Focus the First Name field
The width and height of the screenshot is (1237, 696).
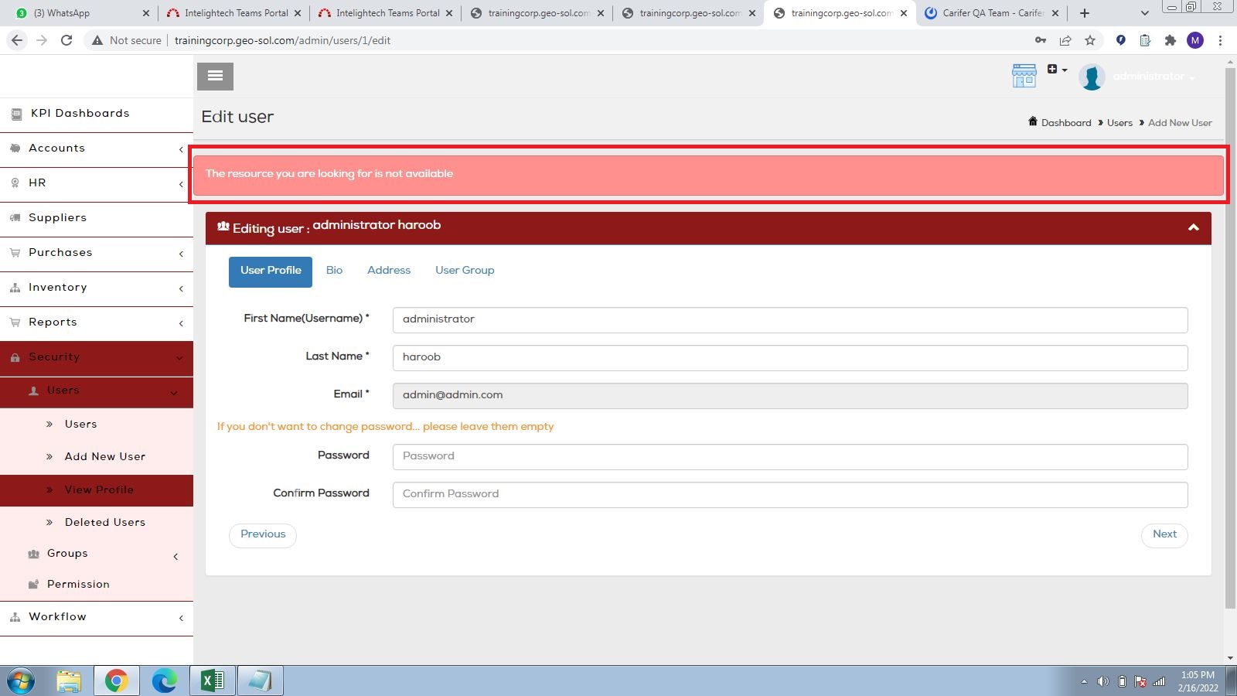pyautogui.click(x=790, y=319)
